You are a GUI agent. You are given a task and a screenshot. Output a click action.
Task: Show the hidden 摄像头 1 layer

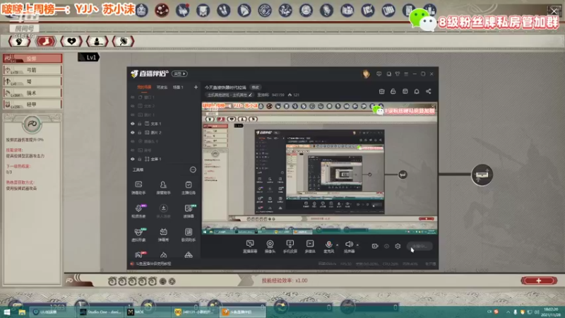(133, 141)
